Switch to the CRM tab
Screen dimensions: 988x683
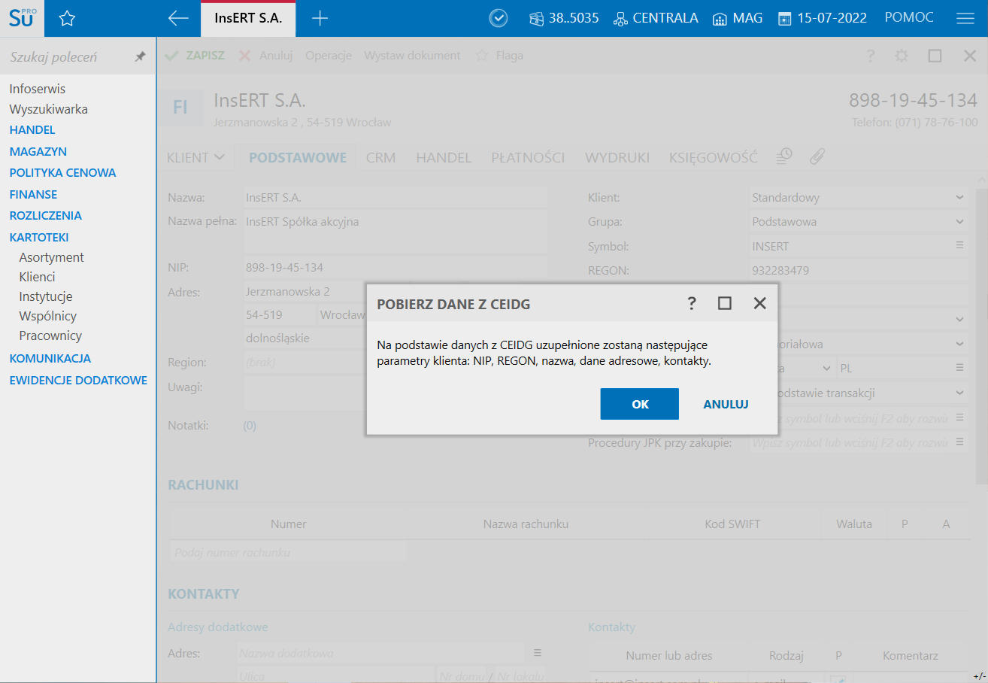[x=381, y=157]
